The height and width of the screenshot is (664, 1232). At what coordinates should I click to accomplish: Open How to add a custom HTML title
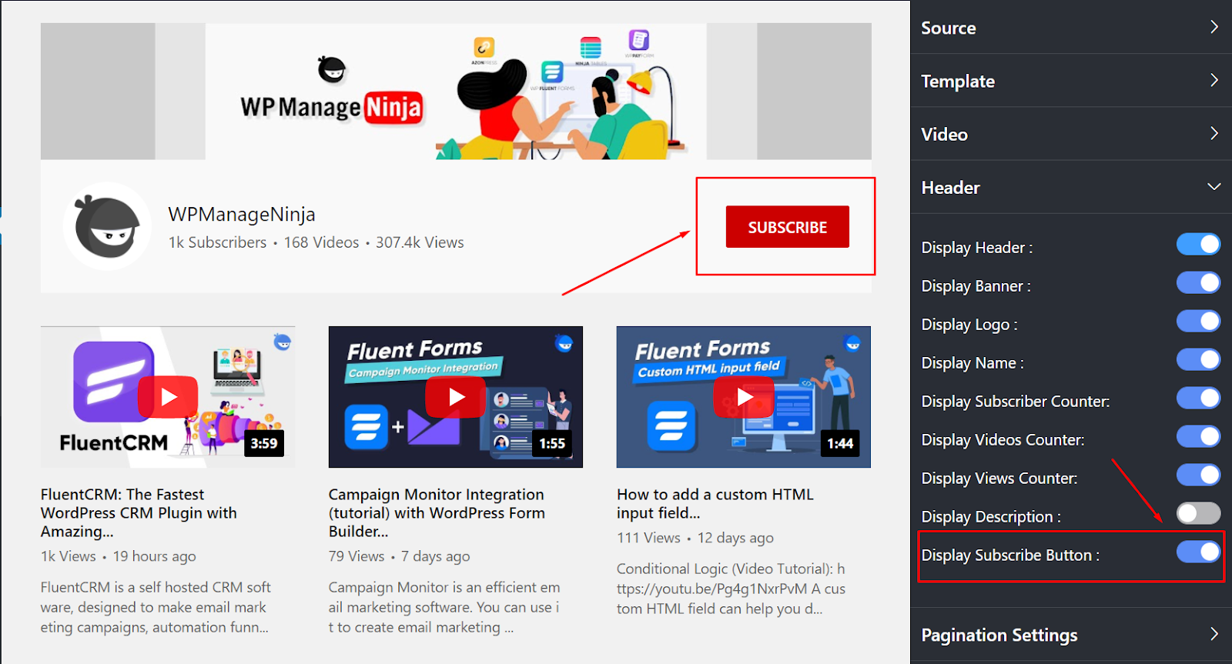click(x=715, y=504)
